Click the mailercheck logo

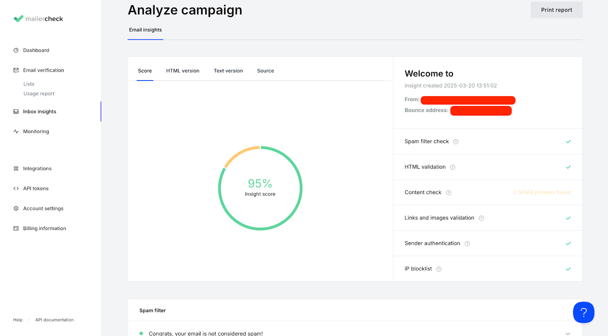tap(38, 19)
